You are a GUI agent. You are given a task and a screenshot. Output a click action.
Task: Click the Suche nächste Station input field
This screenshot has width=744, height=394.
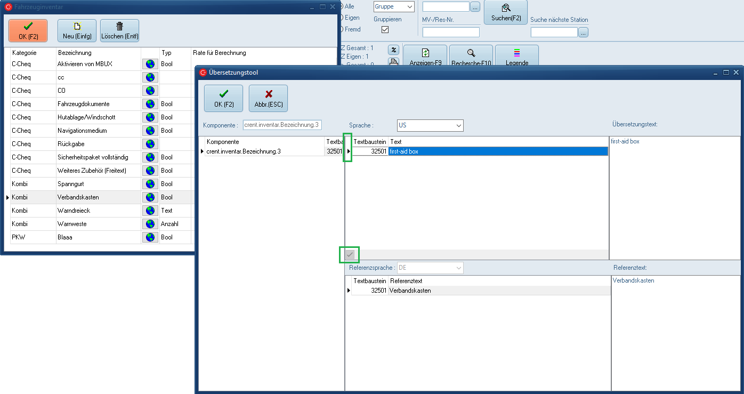(x=554, y=33)
